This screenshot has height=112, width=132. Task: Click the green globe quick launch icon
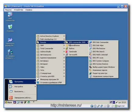tap(29, 102)
